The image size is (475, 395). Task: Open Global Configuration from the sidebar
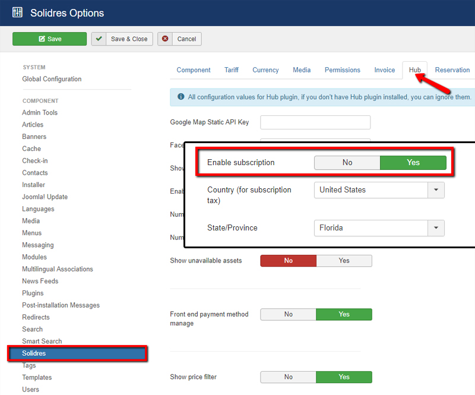click(53, 78)
